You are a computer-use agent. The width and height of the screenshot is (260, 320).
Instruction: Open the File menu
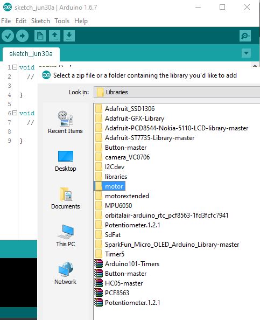[x=6, y=21]
